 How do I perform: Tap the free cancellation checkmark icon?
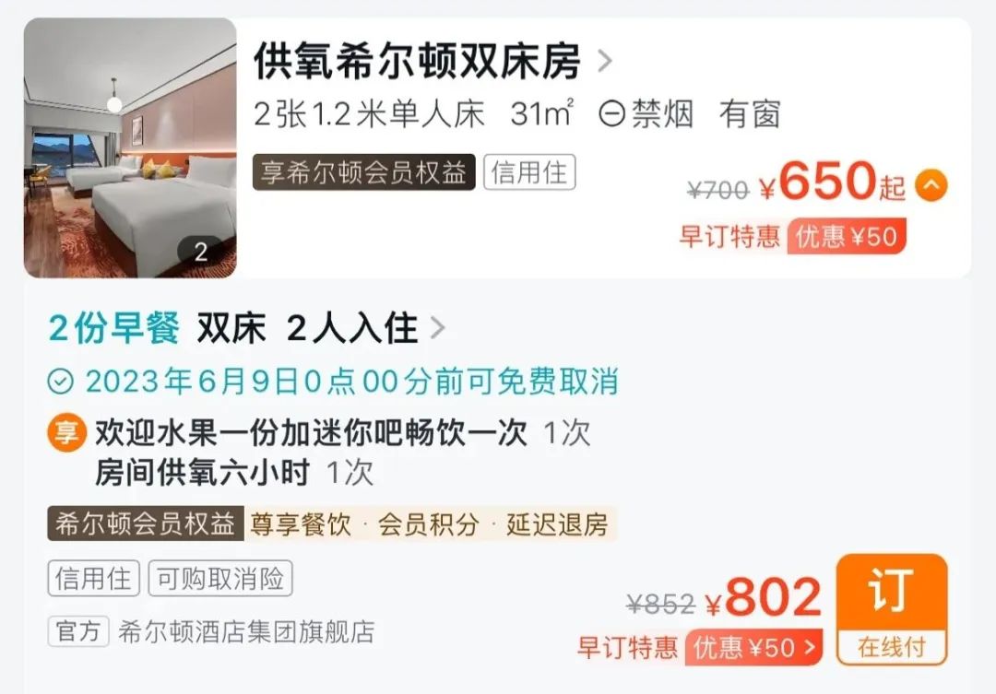61,382
